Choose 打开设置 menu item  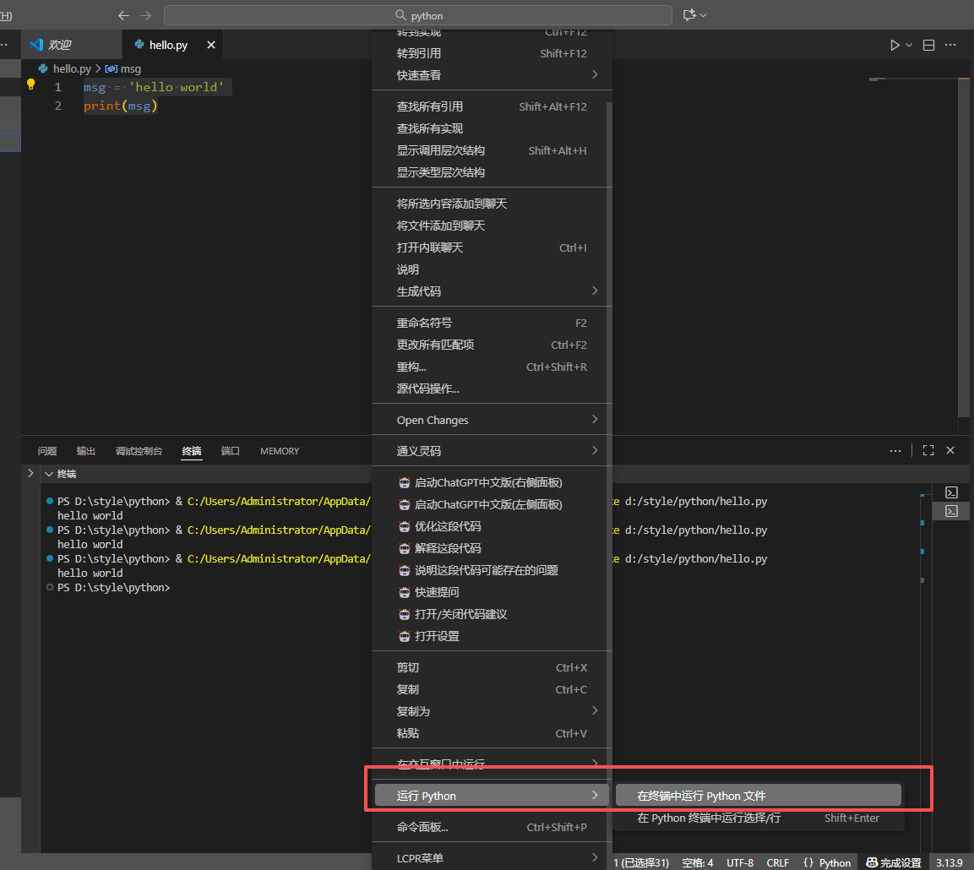(x=492, y=636)
